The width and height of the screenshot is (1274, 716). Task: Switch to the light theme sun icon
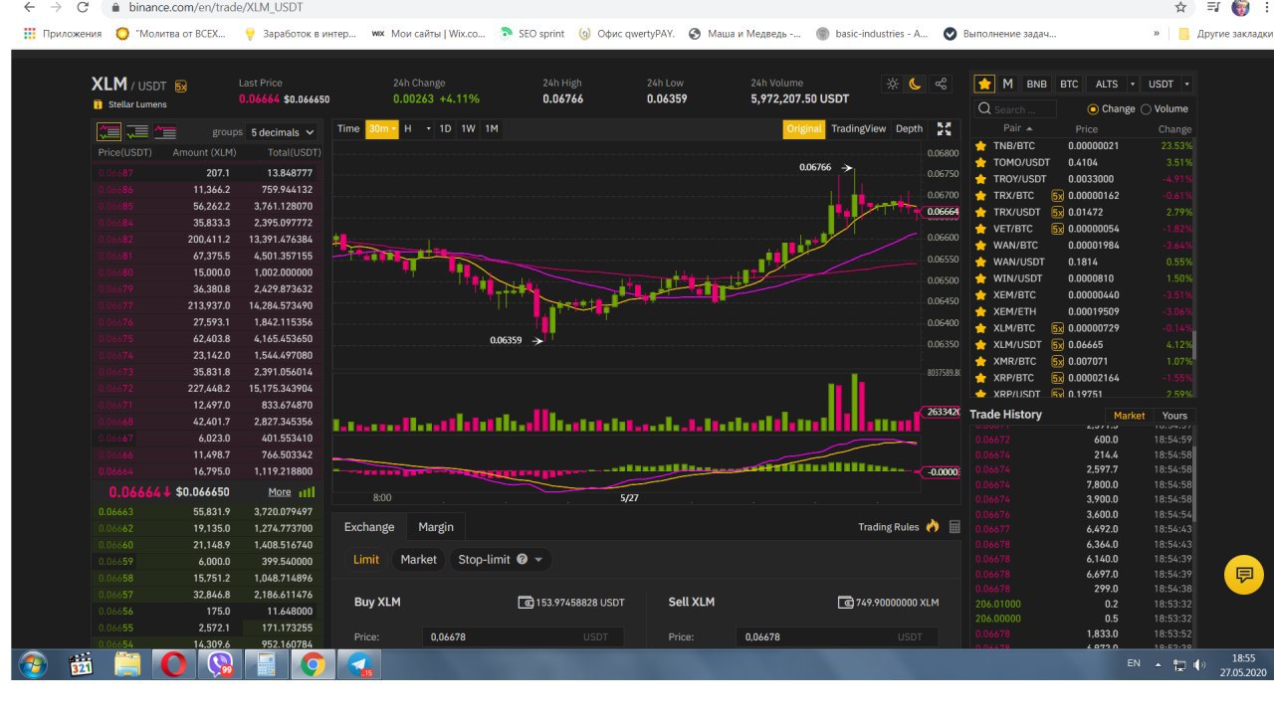pyautogui.click(x=893, y=85)
